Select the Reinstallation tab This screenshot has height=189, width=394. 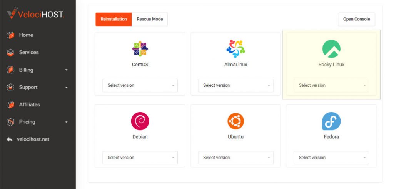pos(114,19)
